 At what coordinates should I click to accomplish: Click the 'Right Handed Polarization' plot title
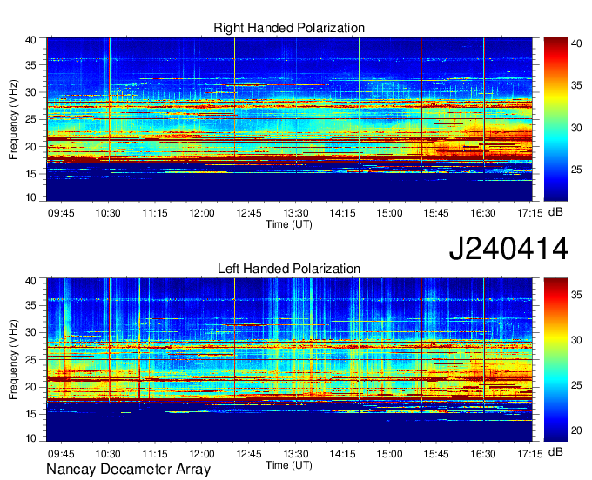(x=289, y=28)
